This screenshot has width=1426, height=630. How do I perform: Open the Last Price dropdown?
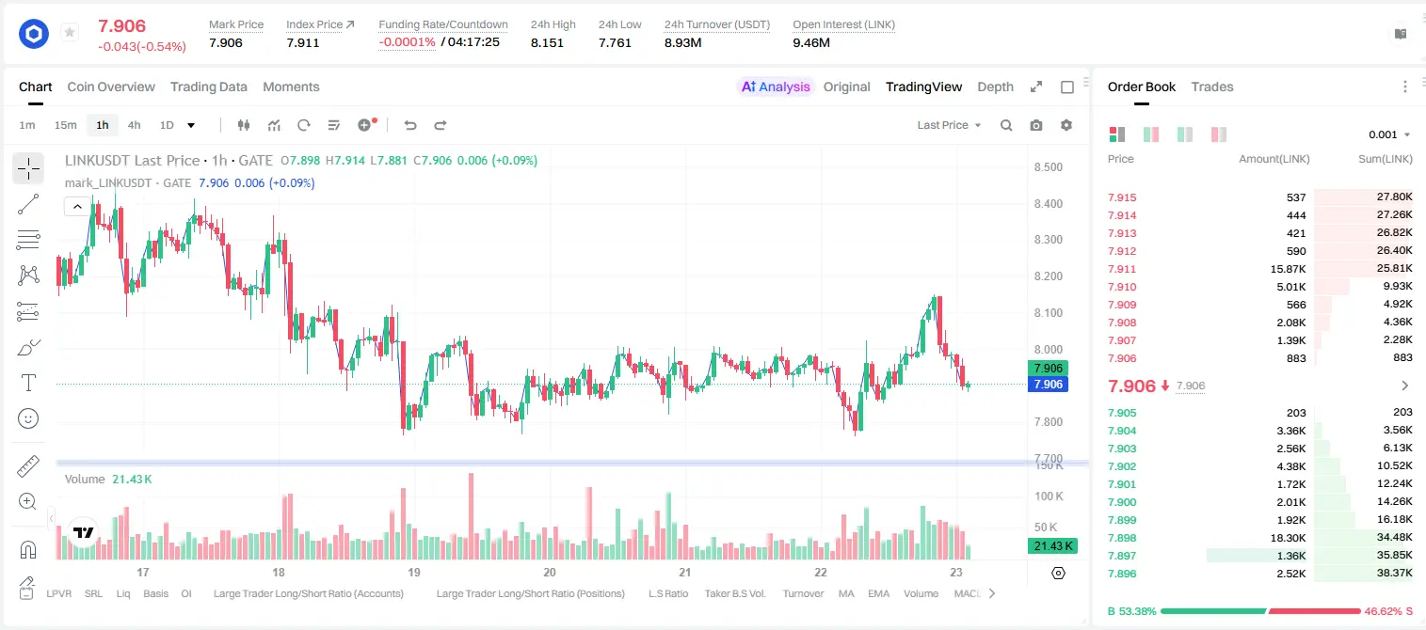pos(949,125)
